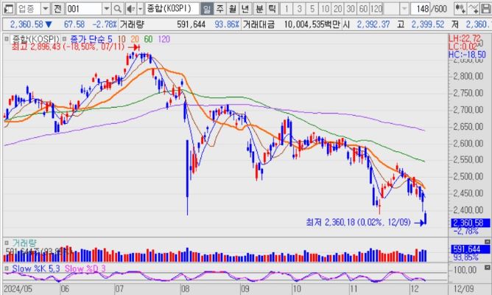Click the 148 candle count input field

click(421, 9)
